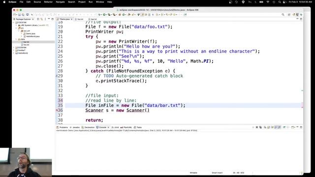Collapse All in Package Explorer
The height and width of the screenshot is (177, 315).
(38, 19)
